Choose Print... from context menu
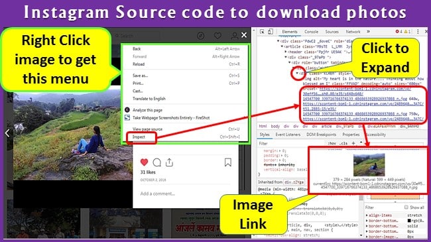The image size is (431, 242). [x=186, y=83]
